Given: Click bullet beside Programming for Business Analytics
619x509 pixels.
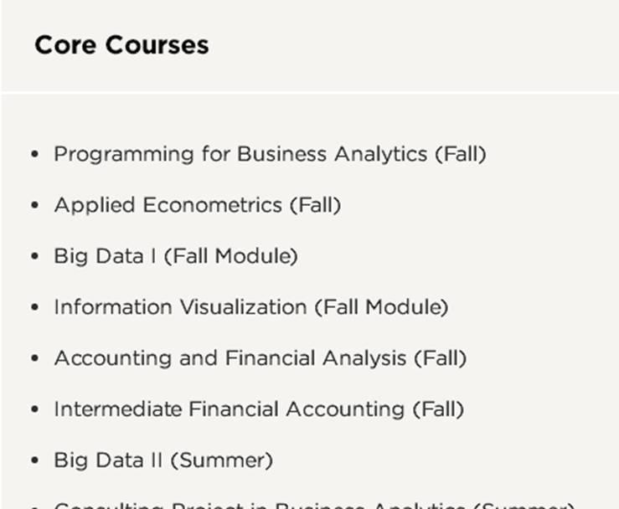Looking at the screenshot, I should (x=34, y=155).
